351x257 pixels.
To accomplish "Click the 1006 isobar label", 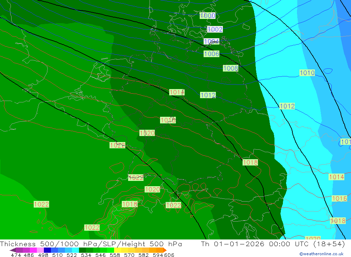I will 211,54.
